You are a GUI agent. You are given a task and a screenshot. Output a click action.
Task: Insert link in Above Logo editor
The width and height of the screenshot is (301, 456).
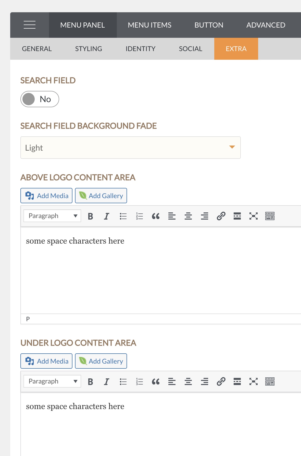(221, 216)
